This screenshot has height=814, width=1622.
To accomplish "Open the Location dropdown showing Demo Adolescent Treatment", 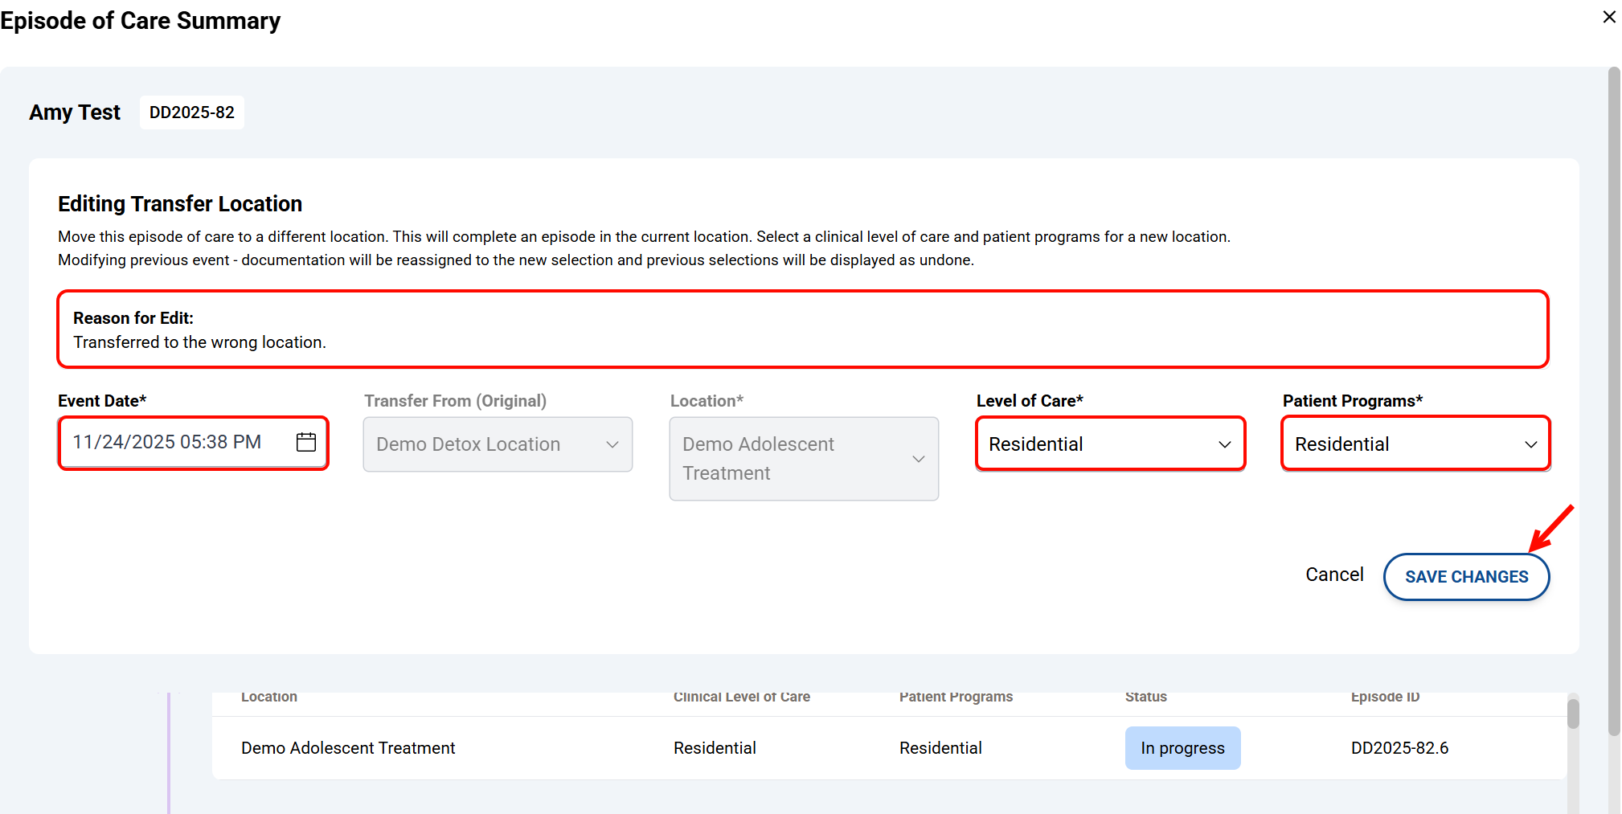I will (x=803, y=459).
